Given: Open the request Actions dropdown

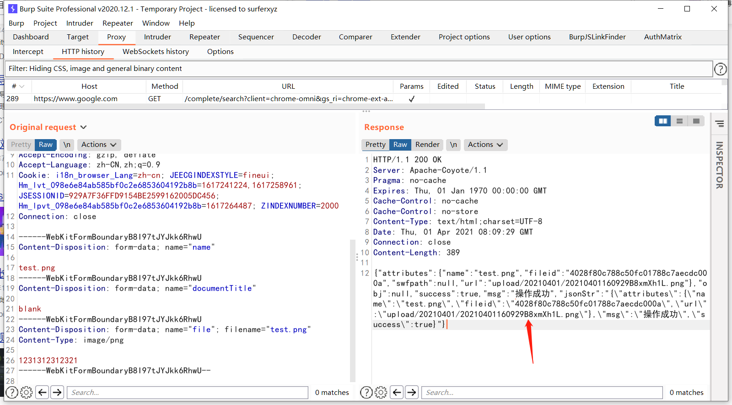Looking at the screenshot, I should pos(99,145).
